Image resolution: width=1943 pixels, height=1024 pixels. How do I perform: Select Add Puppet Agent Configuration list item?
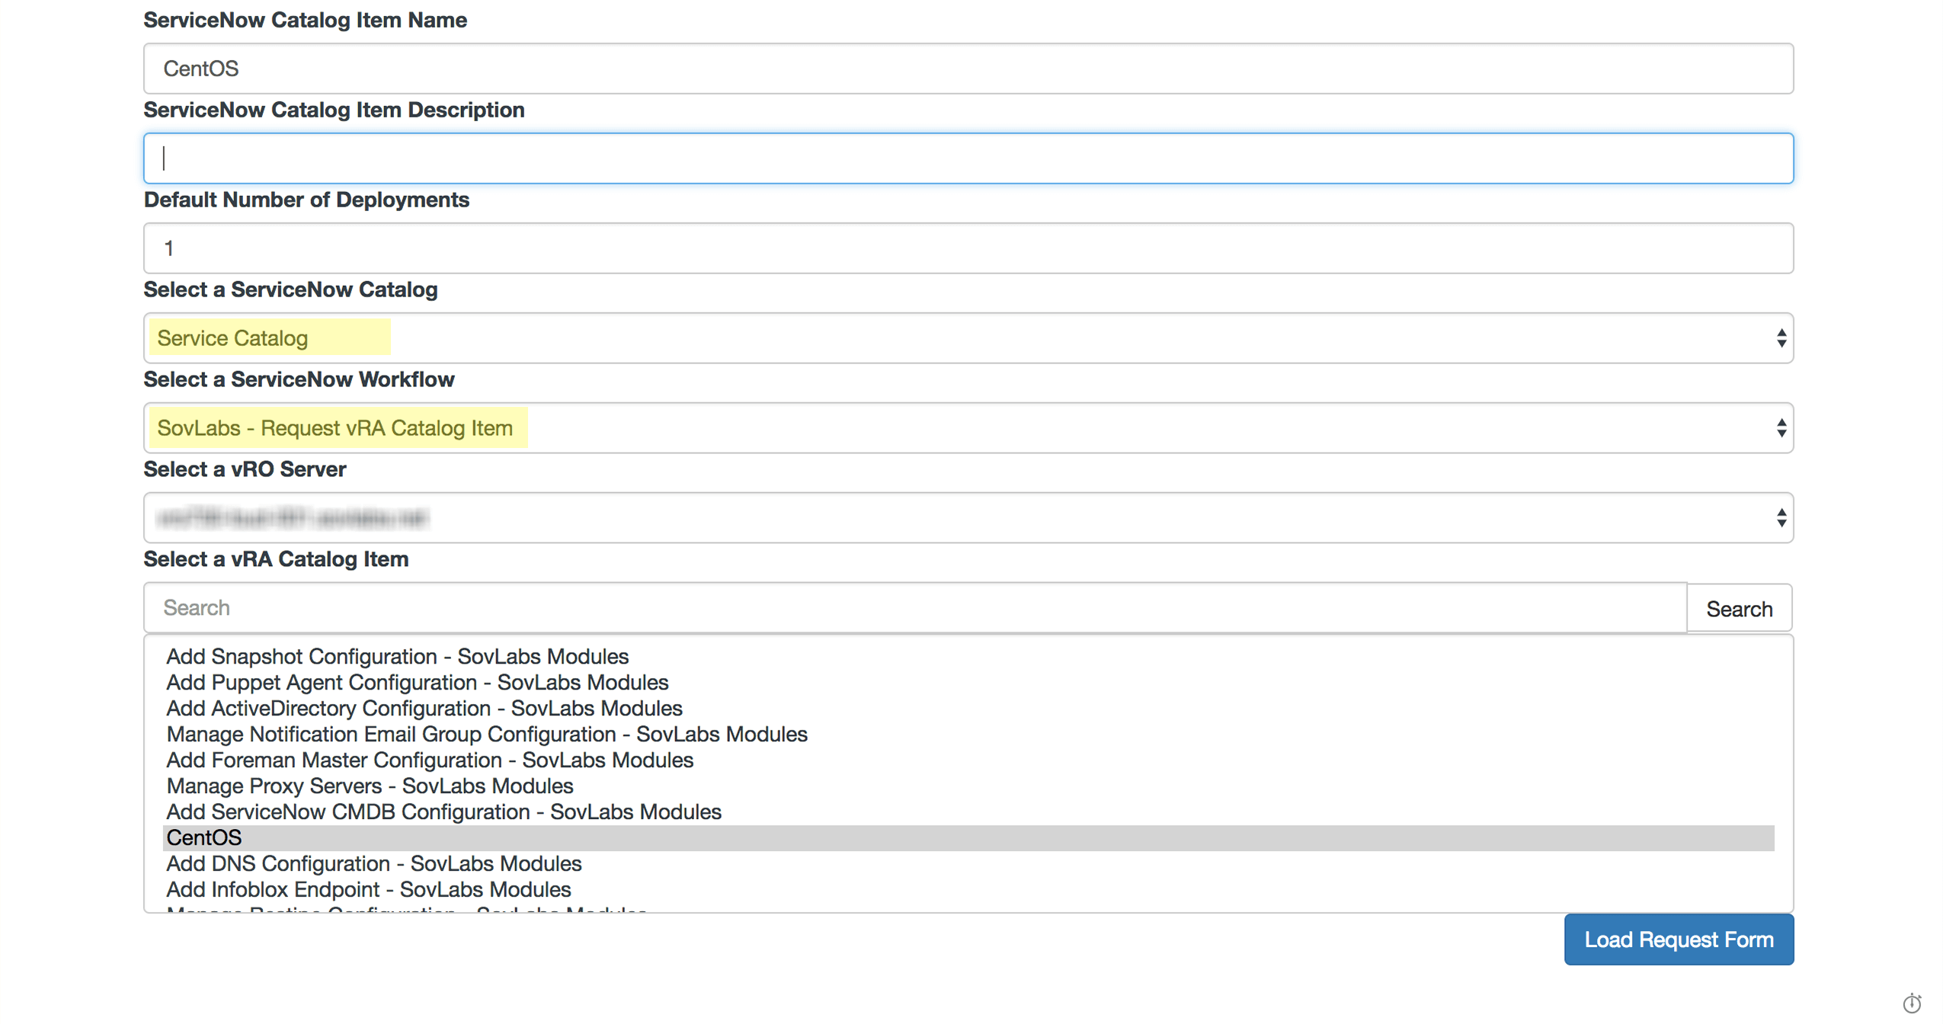tap(417, 682)
